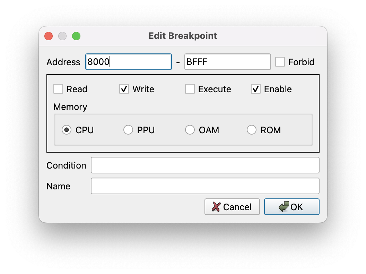Uncheck the Write checkbox

pyautogui.click(x=124, y=89)
